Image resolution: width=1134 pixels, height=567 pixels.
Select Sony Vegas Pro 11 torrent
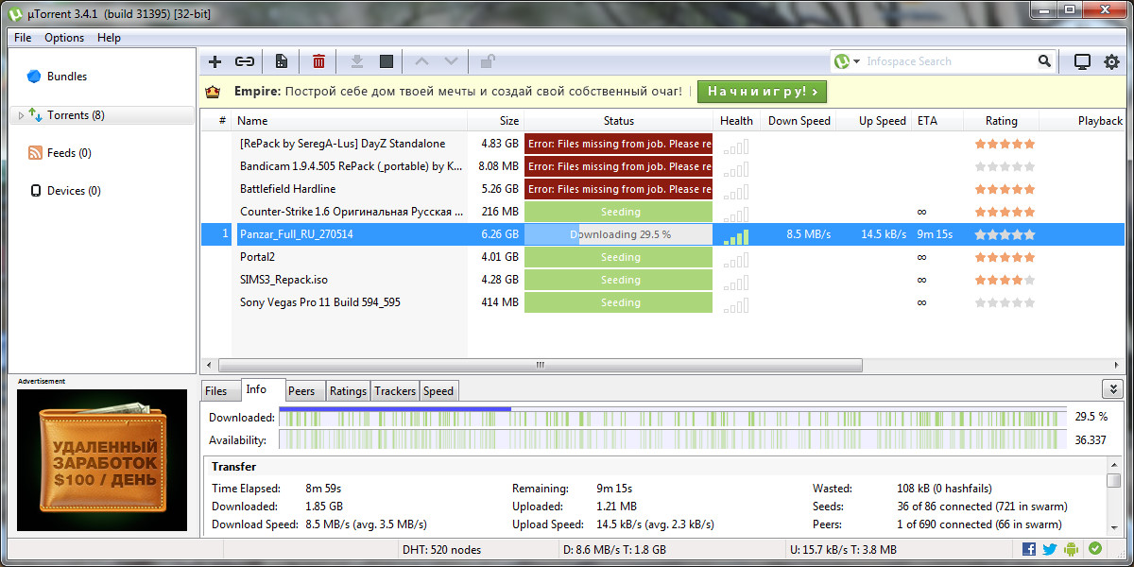point(661,302)
